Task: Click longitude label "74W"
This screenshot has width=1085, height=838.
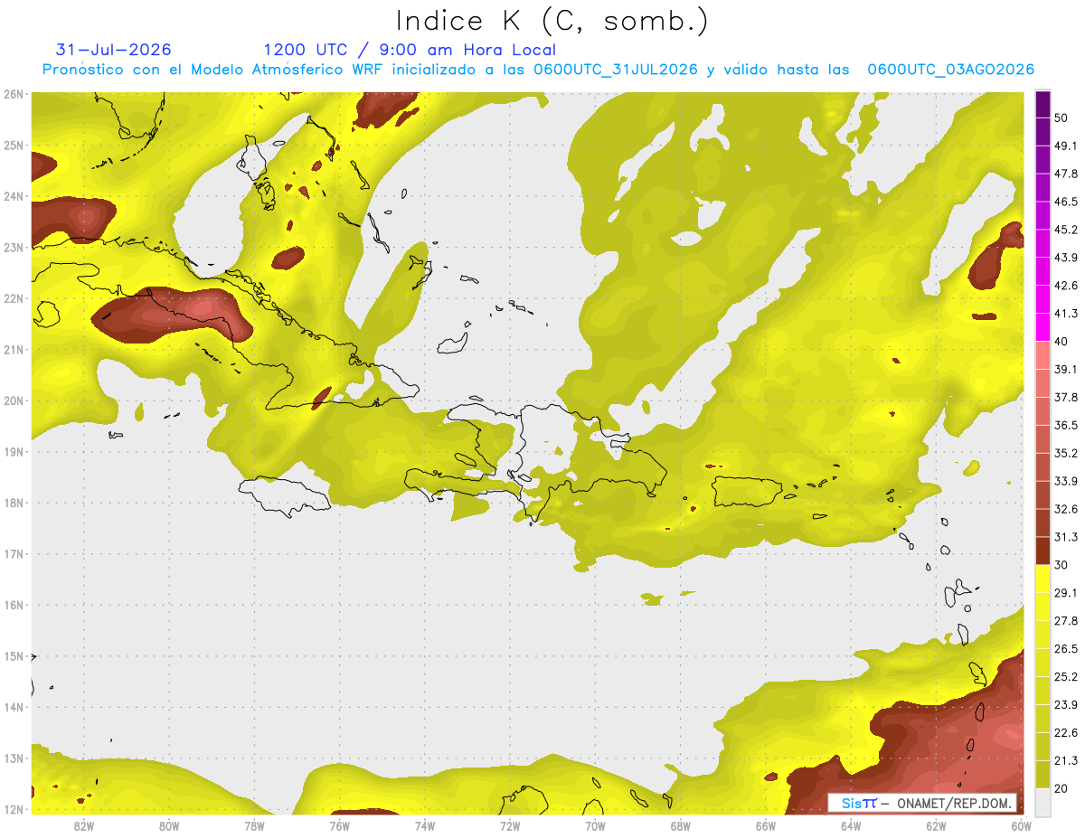Action: [x=425, y=826]
